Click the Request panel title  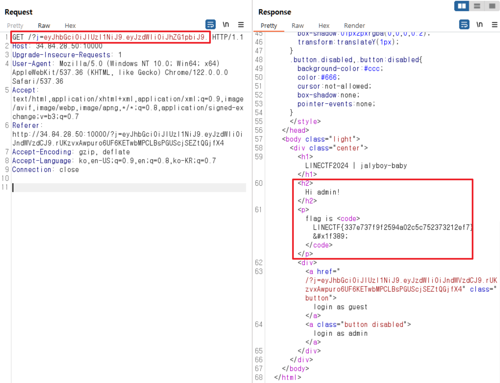(19, 12)
